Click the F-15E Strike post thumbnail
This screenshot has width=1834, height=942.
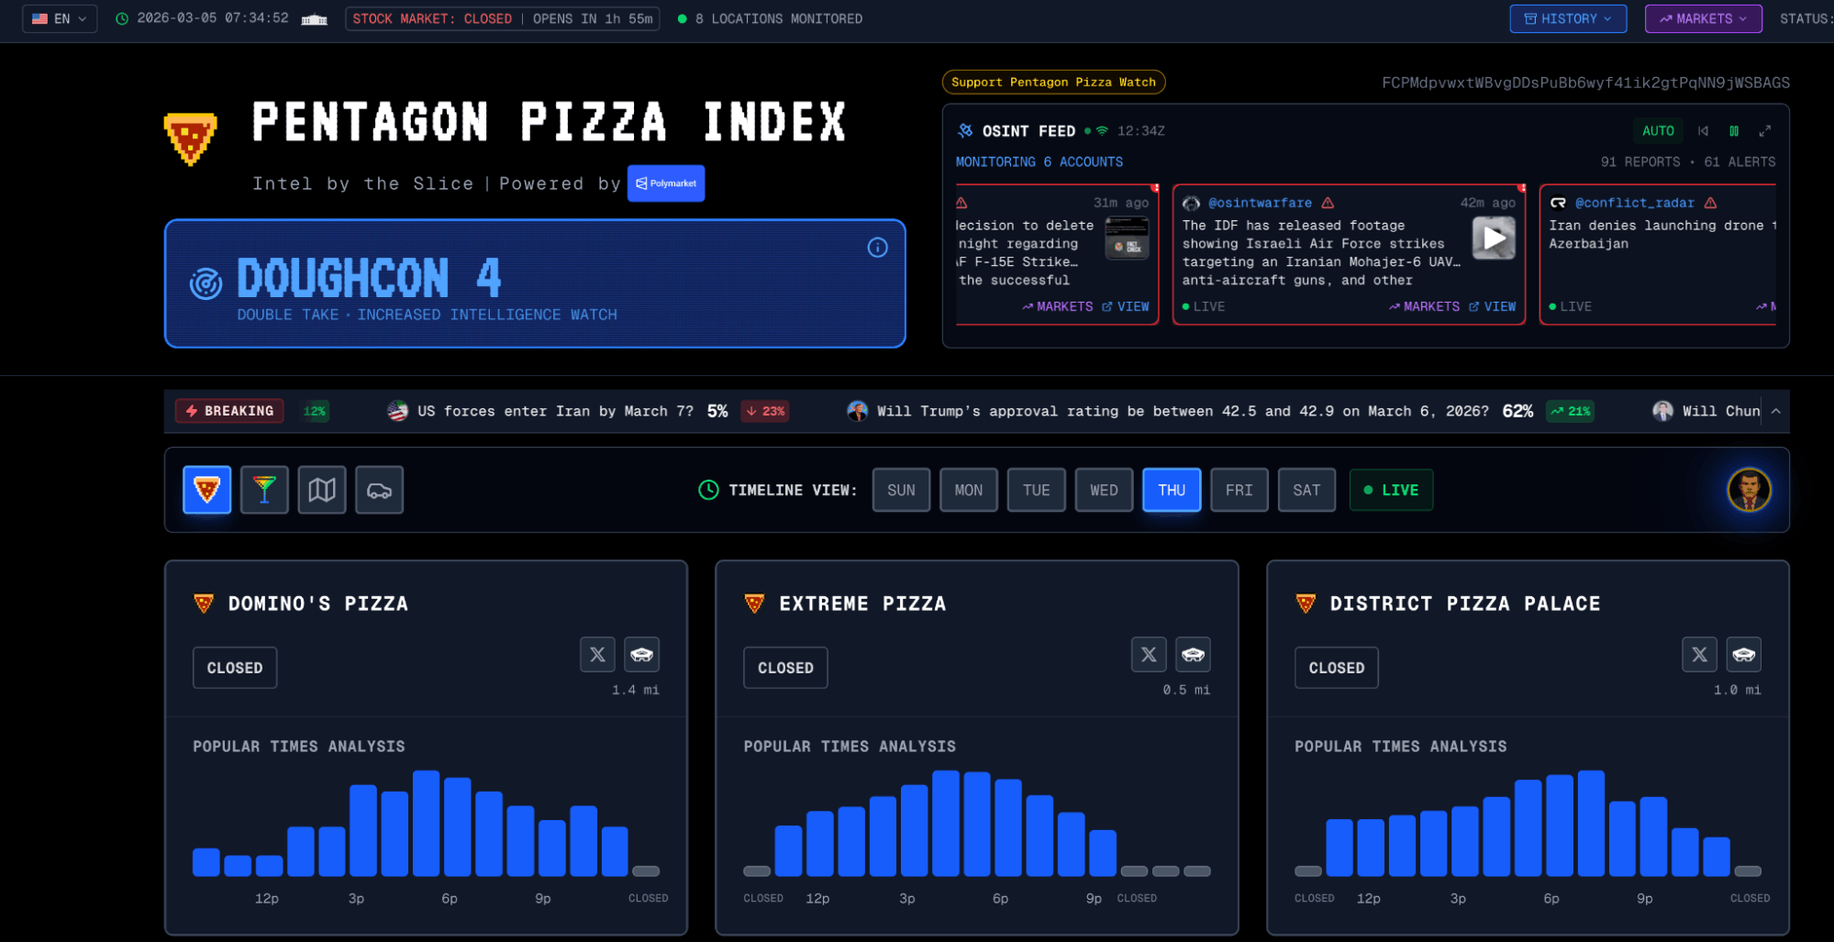coord(1127,238)
